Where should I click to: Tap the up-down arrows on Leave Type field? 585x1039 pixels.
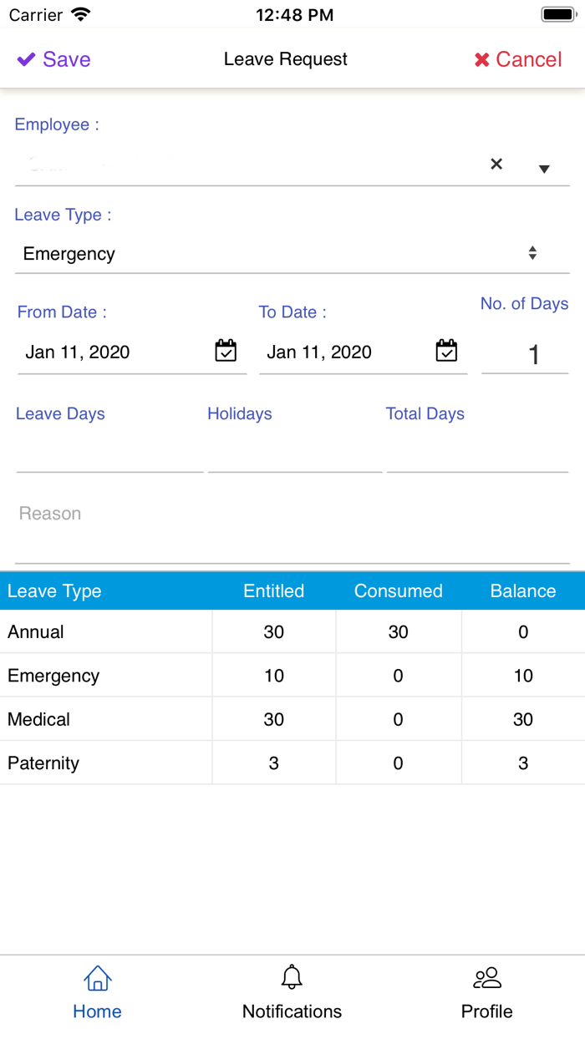point(533,251)
